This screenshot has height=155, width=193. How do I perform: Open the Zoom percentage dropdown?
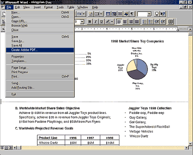pyautogui.click(x=149, y=14)
